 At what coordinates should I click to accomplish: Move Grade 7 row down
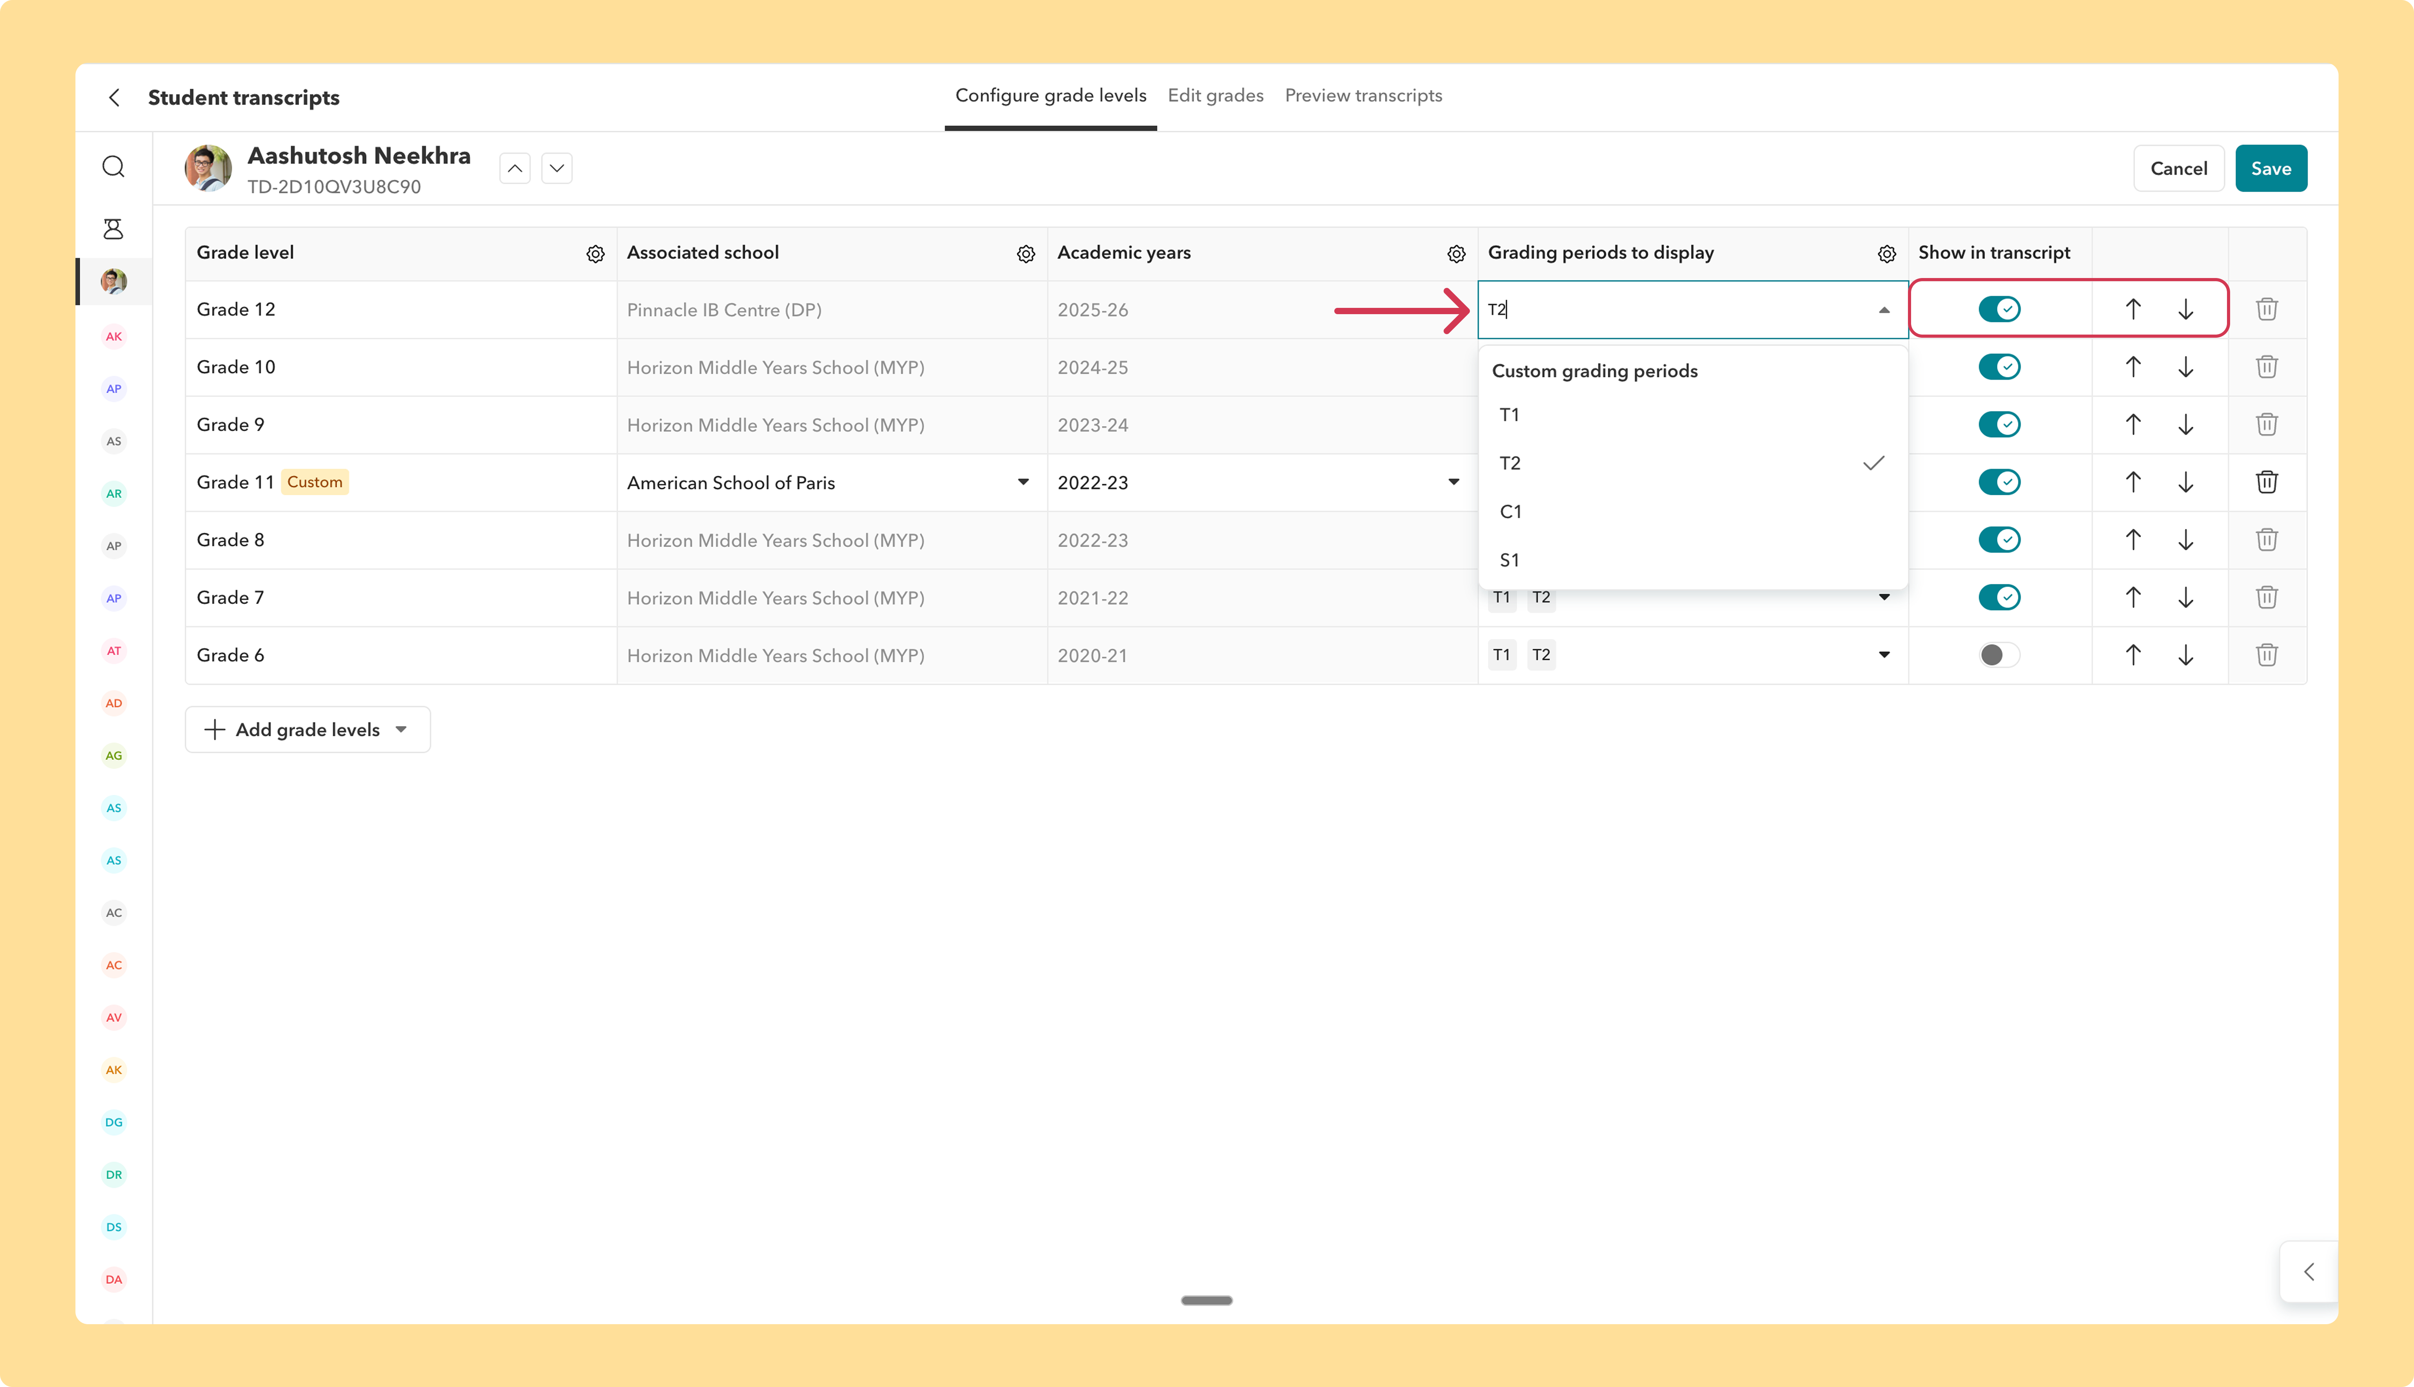pos(2186,597)
